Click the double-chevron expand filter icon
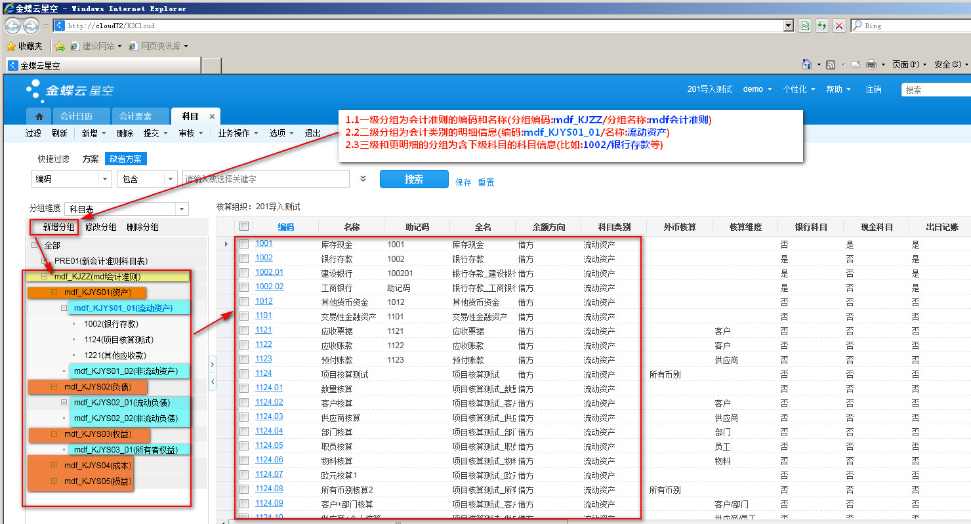Screen dimensions: 971x524 363,178
